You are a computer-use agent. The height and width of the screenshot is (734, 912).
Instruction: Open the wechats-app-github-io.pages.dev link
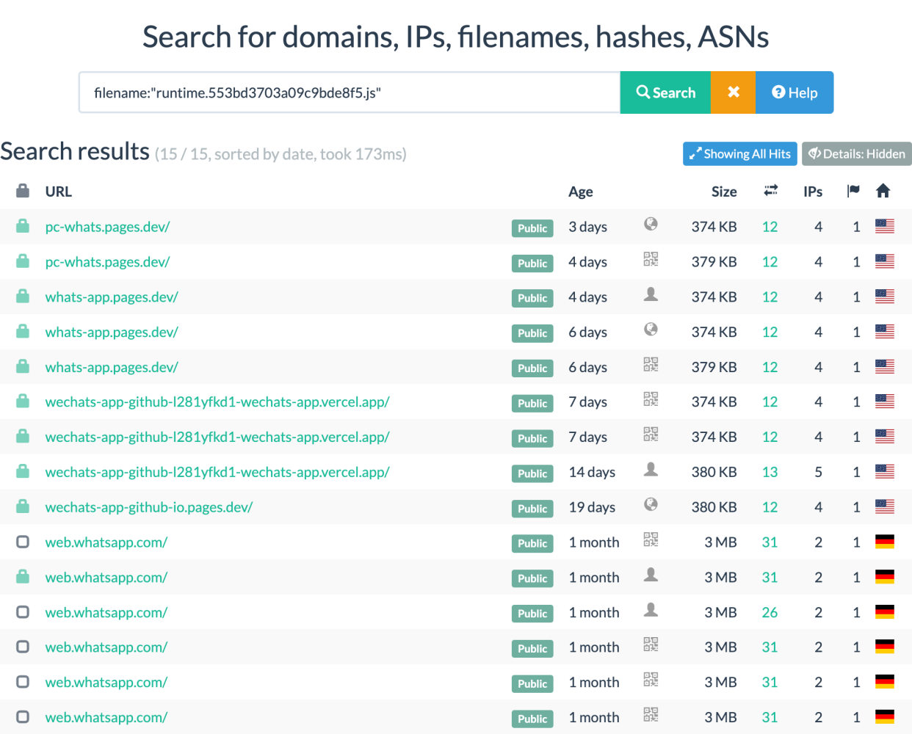[x=149, y=507]
